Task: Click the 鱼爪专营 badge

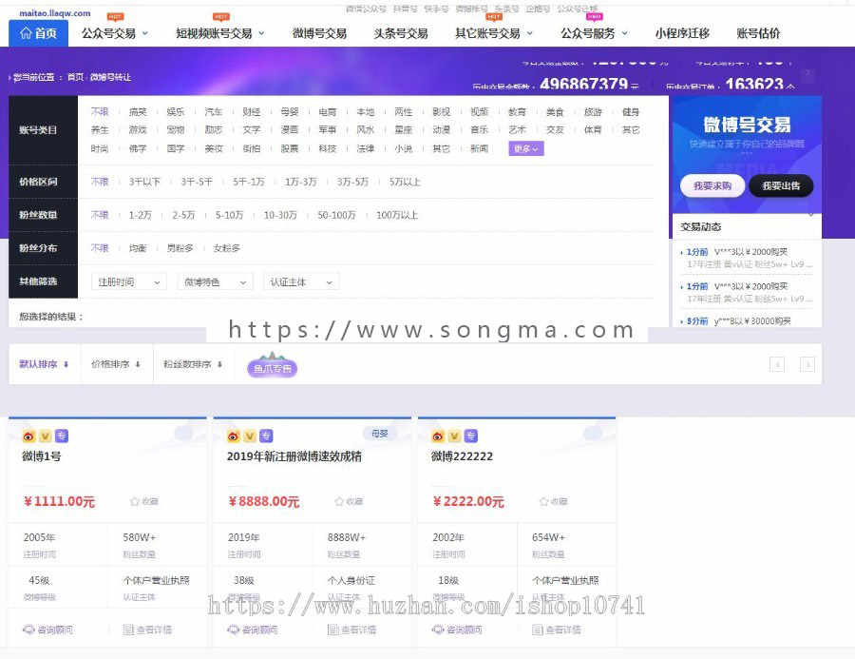Action: tap(272, 366)
